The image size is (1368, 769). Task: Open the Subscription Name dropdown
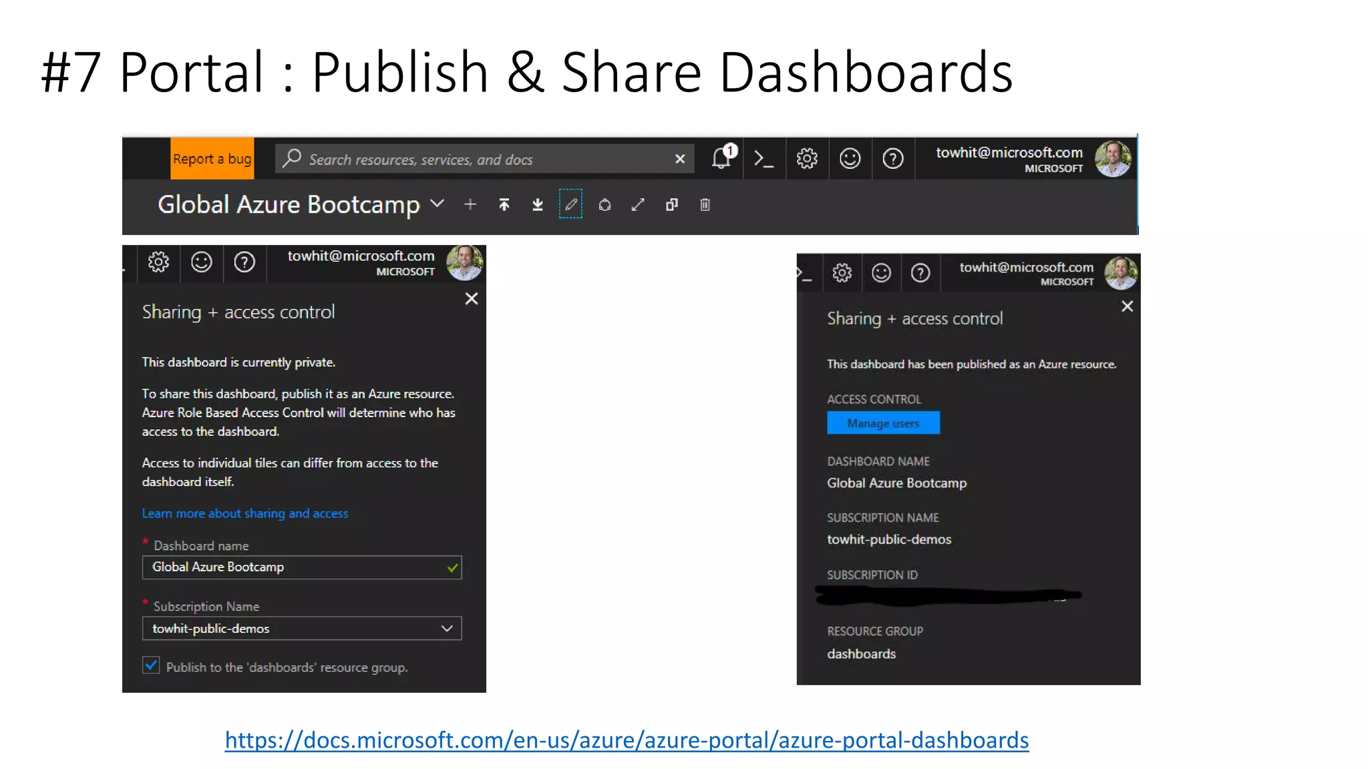click(x=302, y=628)
